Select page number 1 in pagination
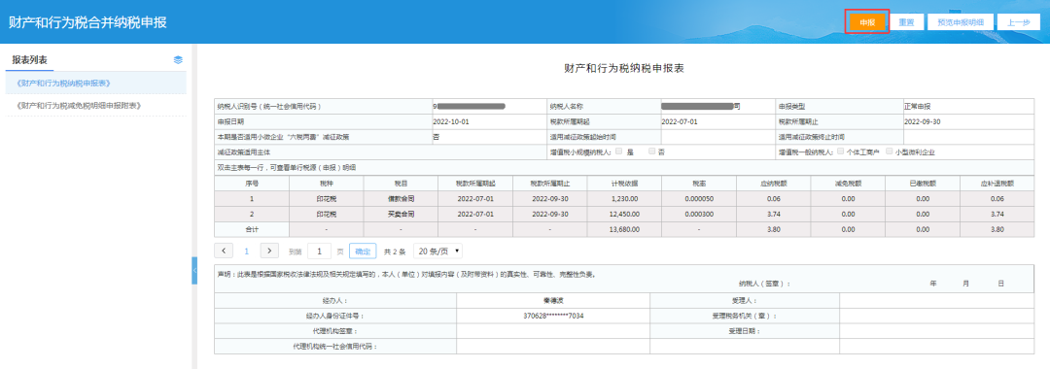This screenshot has height=369, width=1050. point(246,252)
